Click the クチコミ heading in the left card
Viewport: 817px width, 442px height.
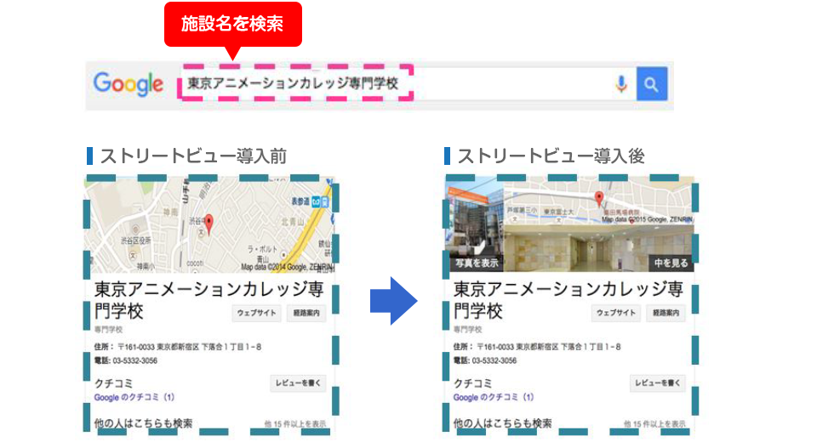coord(113,383)
